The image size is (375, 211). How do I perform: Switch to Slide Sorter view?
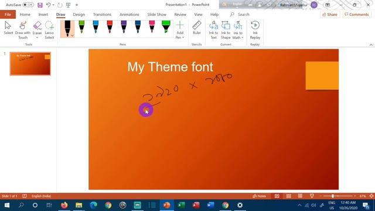[x=289, y=196]
